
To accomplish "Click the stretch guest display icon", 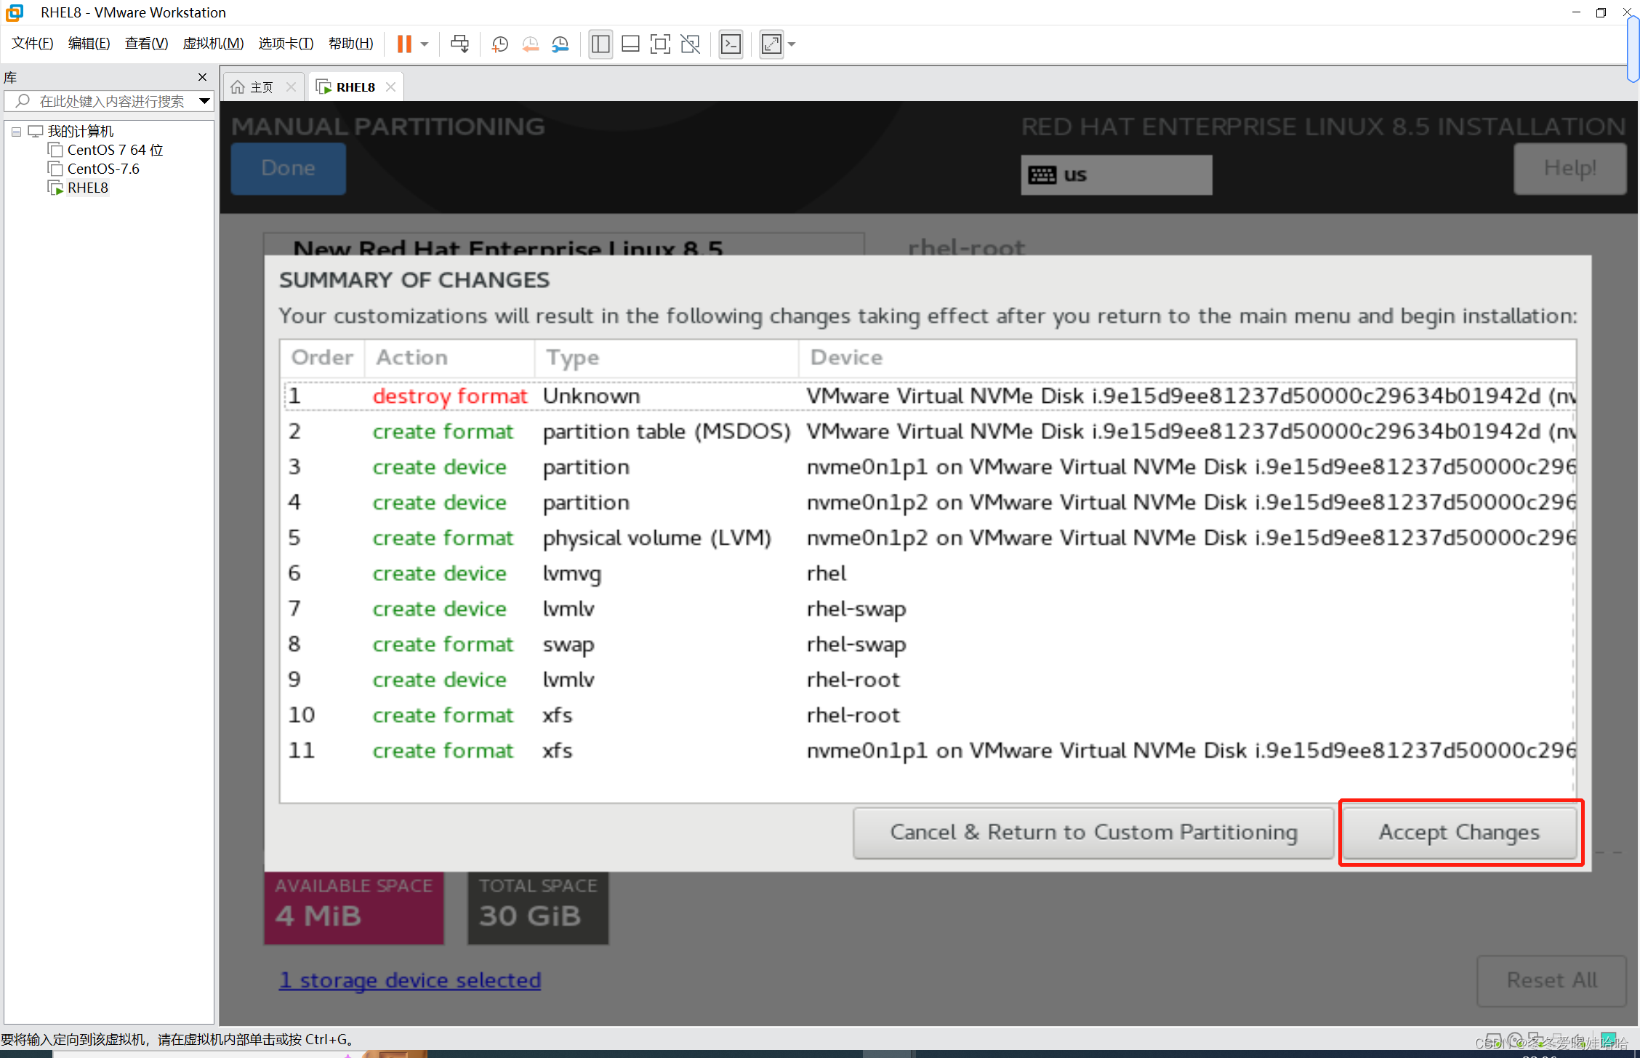I will point(771,44).
